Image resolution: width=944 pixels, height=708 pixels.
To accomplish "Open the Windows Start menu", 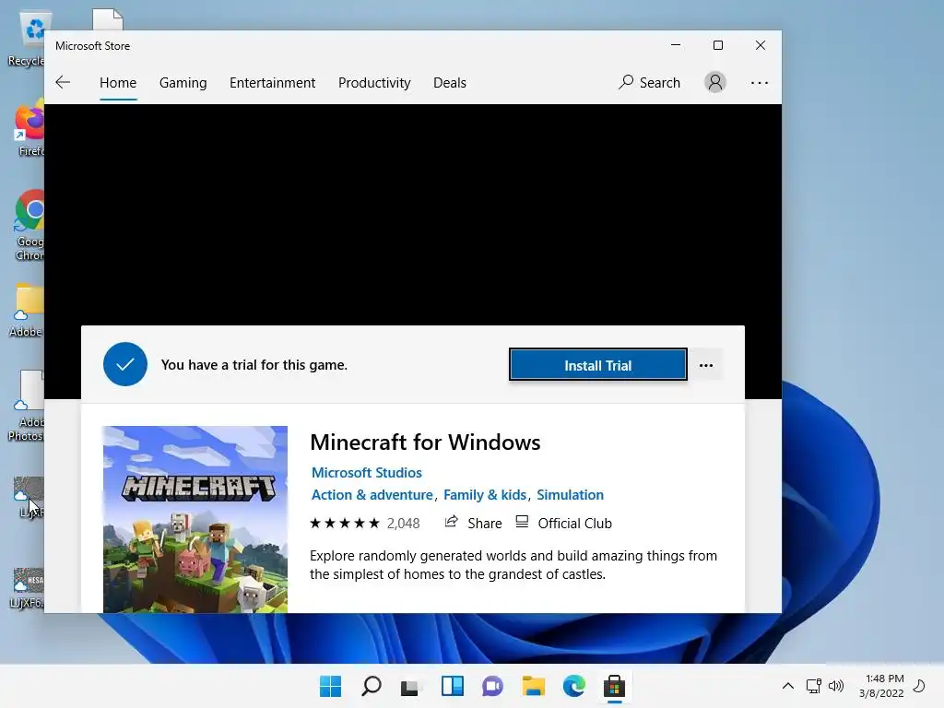I will 331,686.
